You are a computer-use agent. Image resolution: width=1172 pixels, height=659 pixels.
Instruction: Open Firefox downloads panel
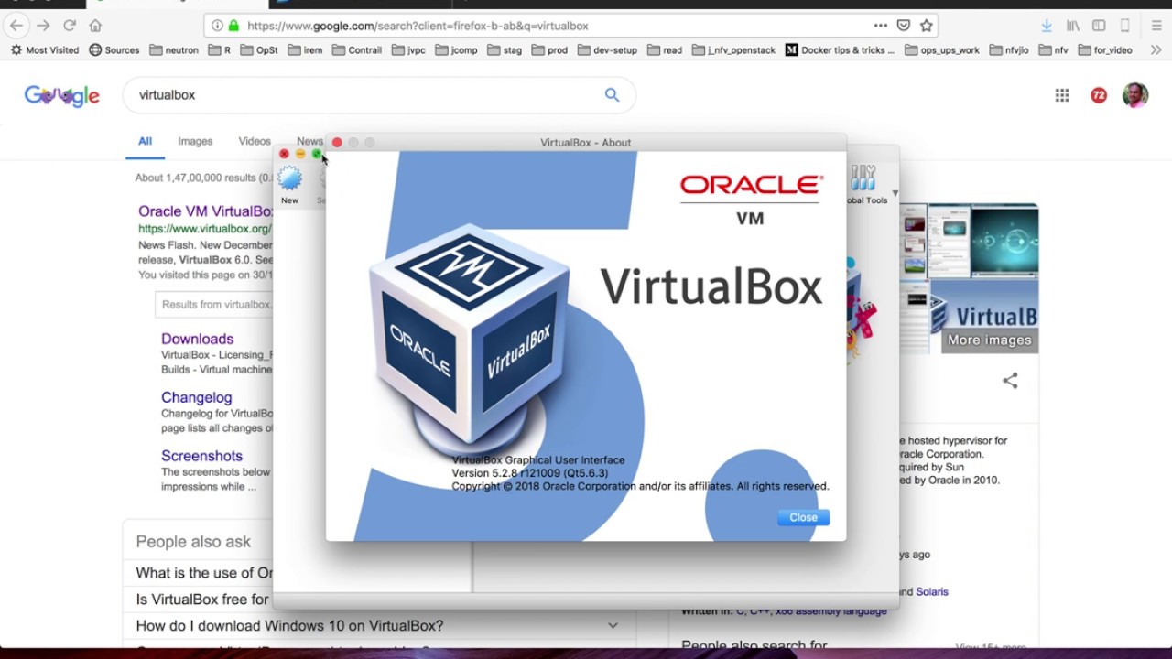[1047, 26]
